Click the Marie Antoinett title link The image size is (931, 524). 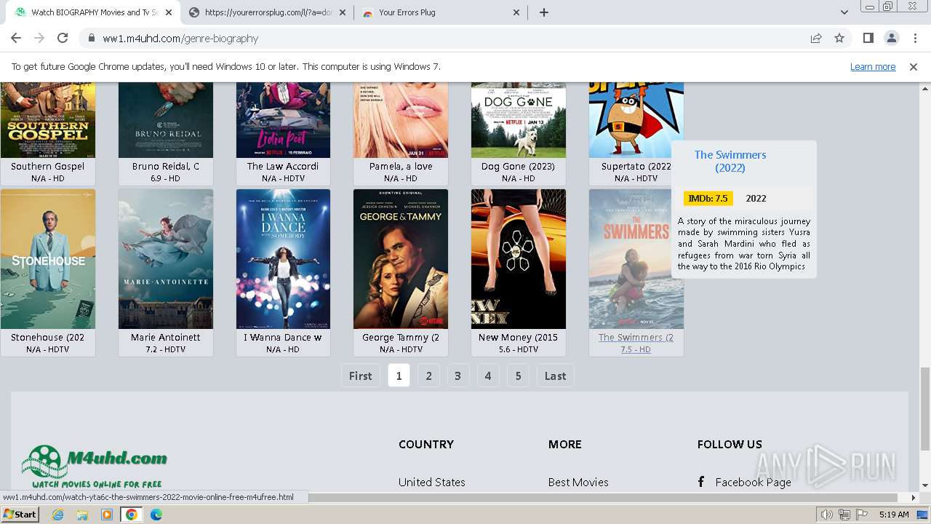pos(166,337)
